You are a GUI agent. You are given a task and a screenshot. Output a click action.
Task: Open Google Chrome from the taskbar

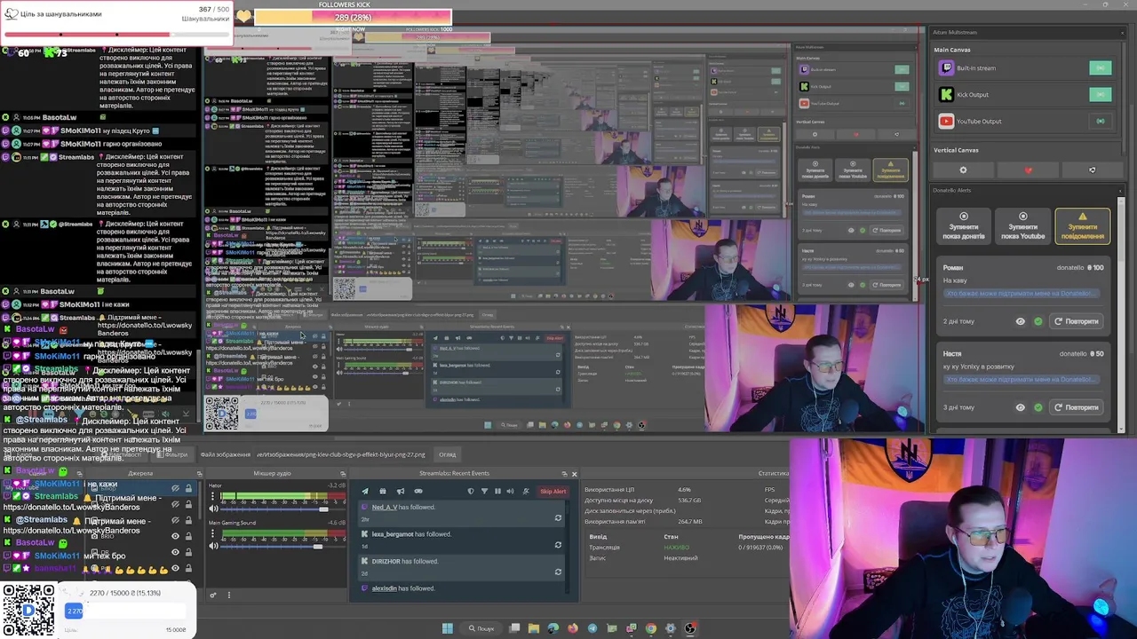tap(651, 628)
